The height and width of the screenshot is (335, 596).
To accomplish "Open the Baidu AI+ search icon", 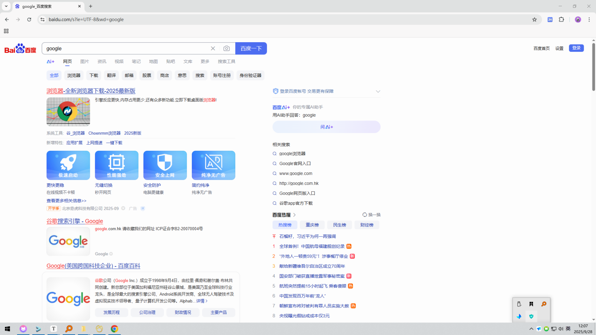I will 51,62.
